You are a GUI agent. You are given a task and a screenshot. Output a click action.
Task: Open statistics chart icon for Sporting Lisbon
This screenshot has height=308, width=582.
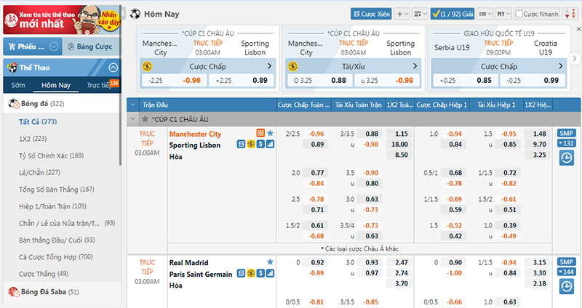tap(271, 145)
